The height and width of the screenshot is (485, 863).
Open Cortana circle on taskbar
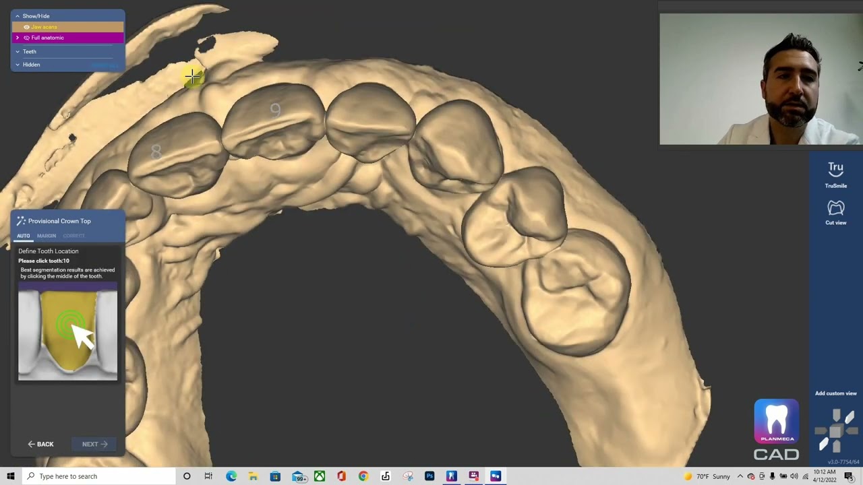[187, 476]
